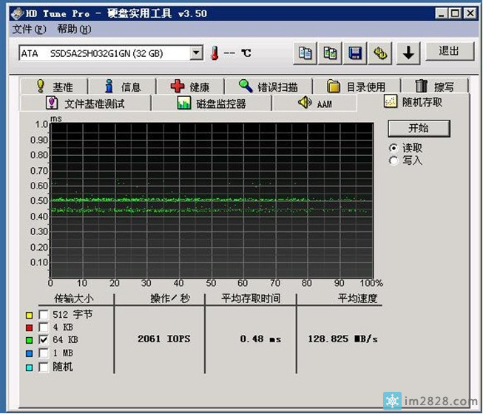Click the copy screenshot to clipboard icon
Screen dimensions: 483x414
(x=330, y=53)
